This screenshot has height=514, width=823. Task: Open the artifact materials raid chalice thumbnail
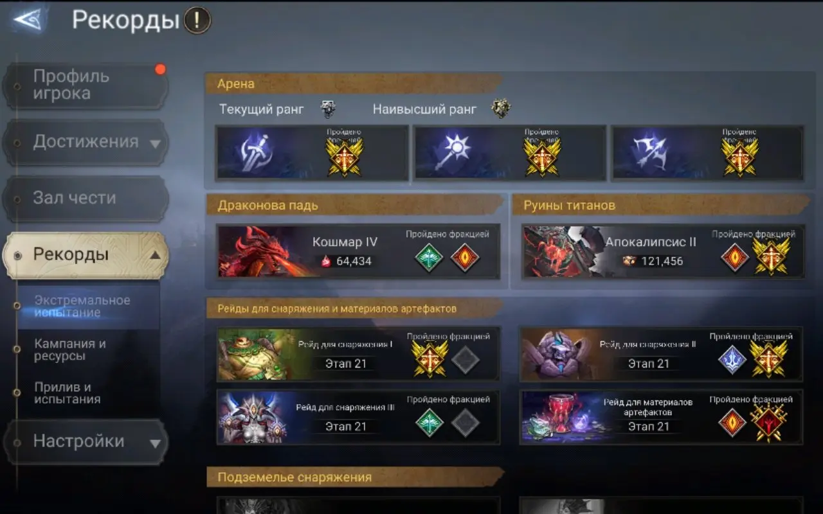[560, 416]
